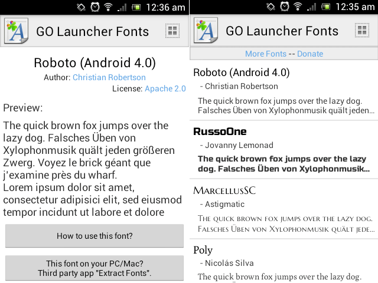The height and width of the screenshot is (283, 378).
Task: Select the Poly font entry
Action: click(283, 261)
